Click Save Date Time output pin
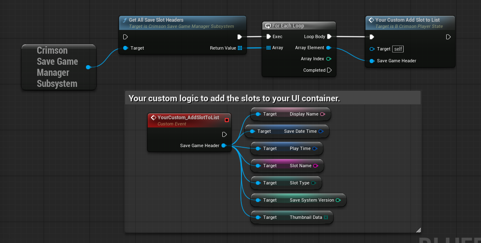Screen dimensions: 481x243 pos(321,131)
